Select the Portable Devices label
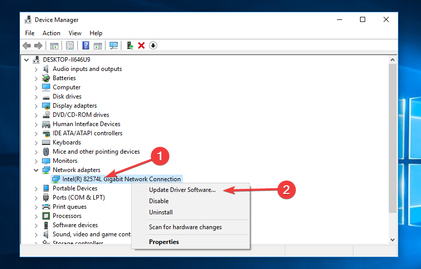 [x=75, y=188]
